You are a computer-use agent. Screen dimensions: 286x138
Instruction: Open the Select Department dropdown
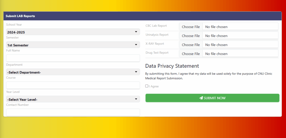[x=73, y=72]
